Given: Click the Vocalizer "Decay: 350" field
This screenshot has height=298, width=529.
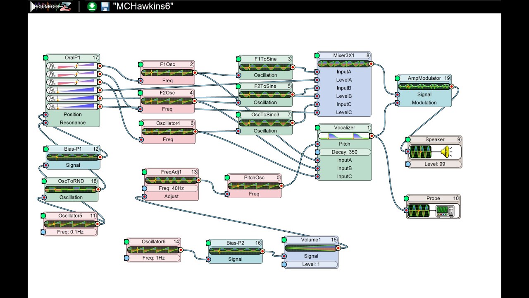Looking at the screenshot, I should (344, 152).
